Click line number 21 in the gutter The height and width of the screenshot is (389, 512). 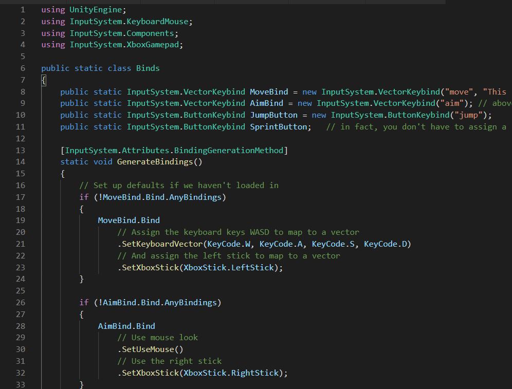point(20,244)
